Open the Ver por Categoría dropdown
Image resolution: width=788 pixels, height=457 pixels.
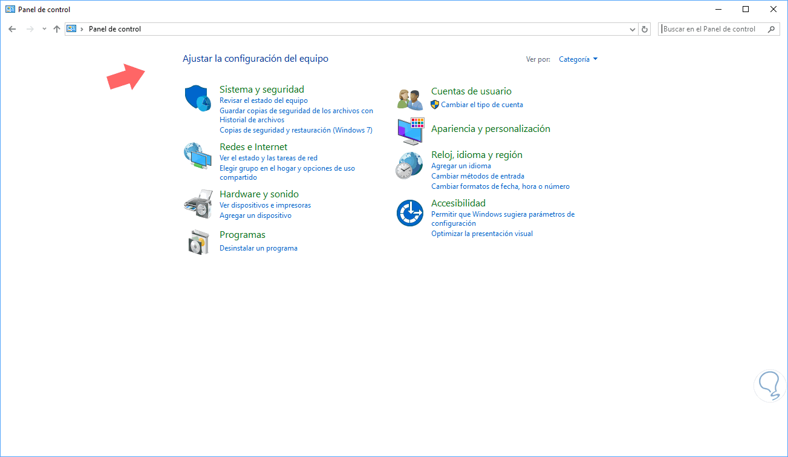pos(578,59)
